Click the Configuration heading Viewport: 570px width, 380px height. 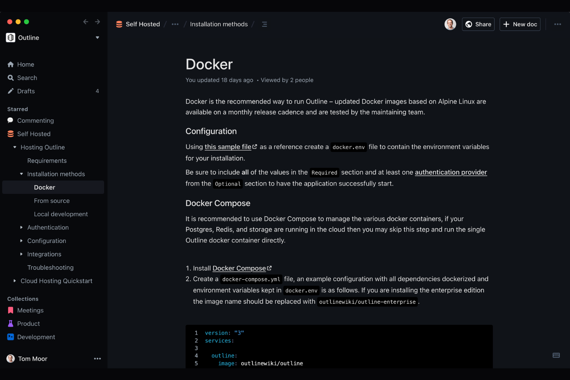pyautogui.click(x=211, y=131)
